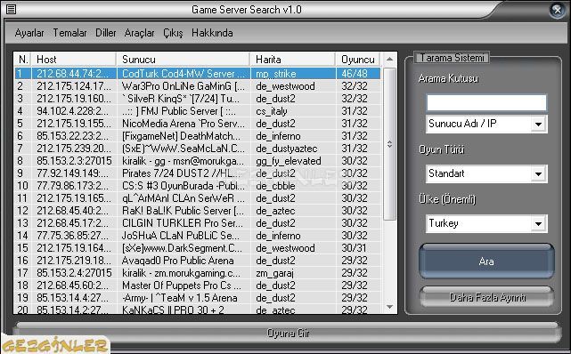Expand the Turkey country dropdown

click(x=539, y=224)
